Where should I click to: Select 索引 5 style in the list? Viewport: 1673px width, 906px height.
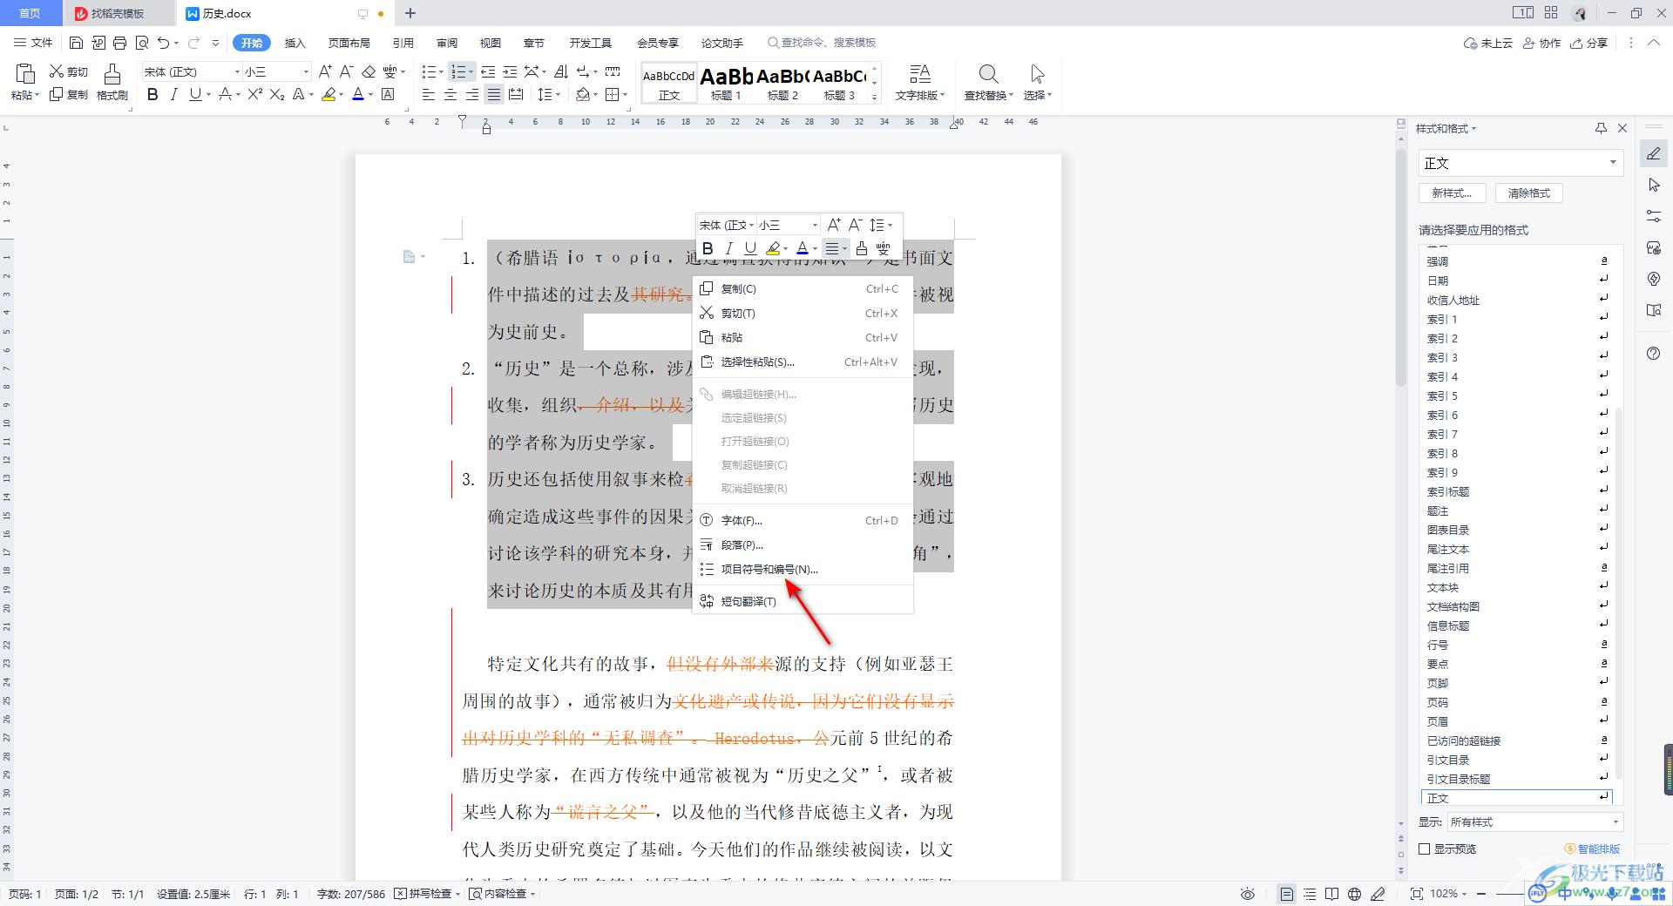pos(1517,396)
